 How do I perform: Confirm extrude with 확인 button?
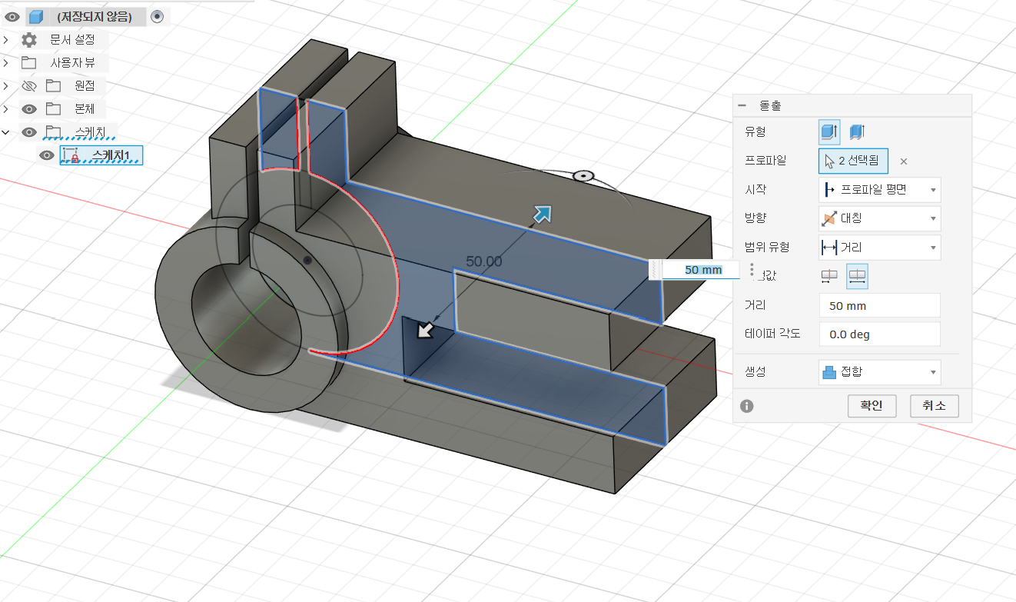[872, 406]
